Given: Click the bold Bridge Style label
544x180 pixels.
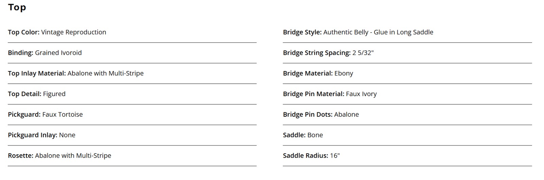Looking at the screenshot, I should click(302, 32).
